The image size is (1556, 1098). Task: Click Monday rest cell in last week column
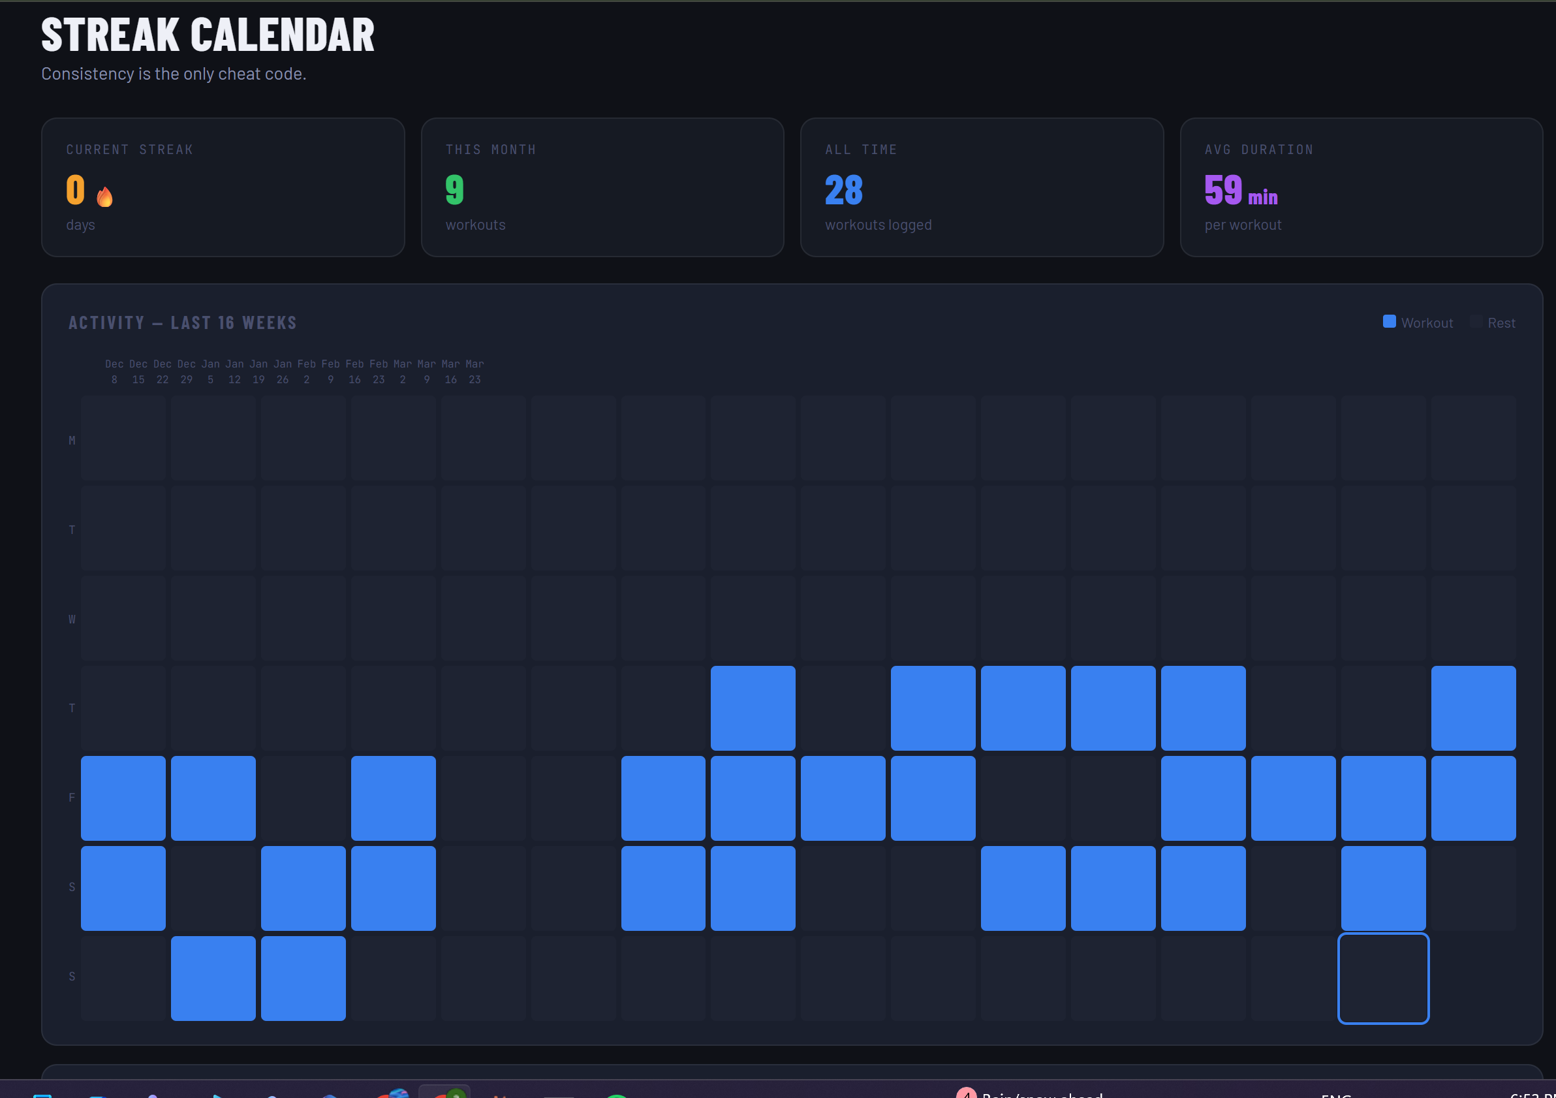[1472, 439]
